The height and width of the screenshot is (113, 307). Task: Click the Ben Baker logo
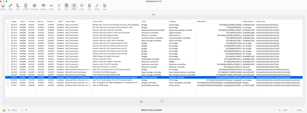[x=151, y=110]
